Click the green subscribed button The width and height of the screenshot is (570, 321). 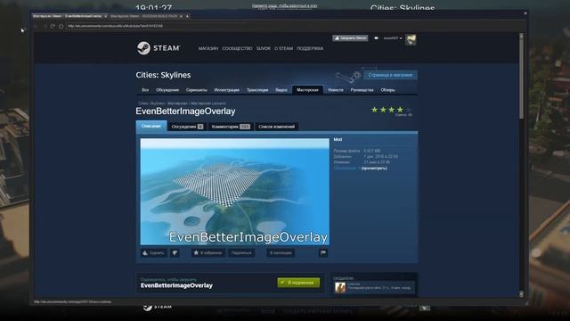(x=298, y=283)
